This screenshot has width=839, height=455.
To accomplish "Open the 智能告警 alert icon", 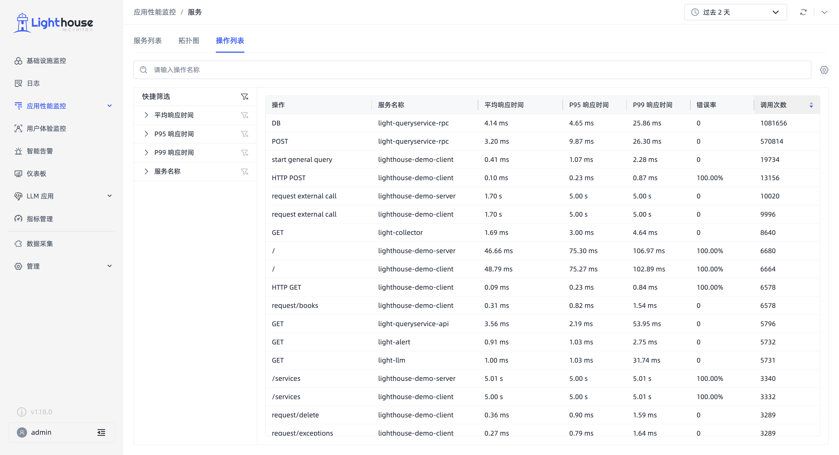I will pyautogui.click(x=18, y=151).
